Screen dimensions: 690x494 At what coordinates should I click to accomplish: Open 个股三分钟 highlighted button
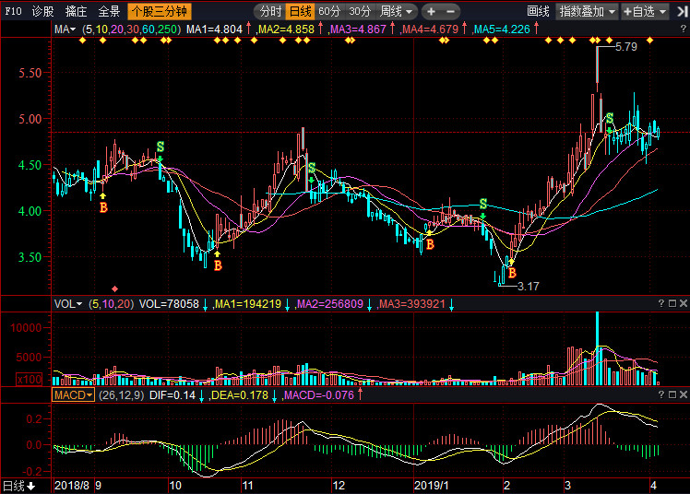[x=160, y=11]
